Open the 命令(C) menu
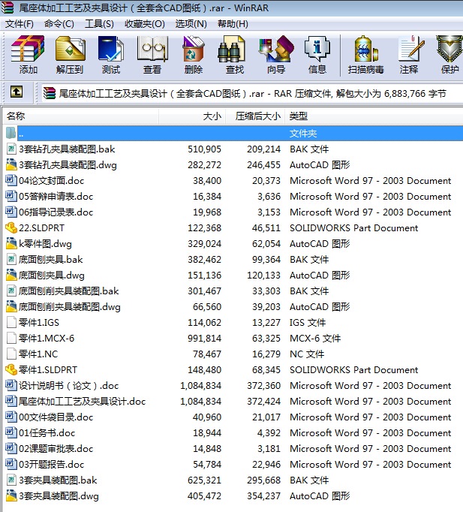Viewport: 463px width, 512px height. pyautogui.click(x=59, y=24)
